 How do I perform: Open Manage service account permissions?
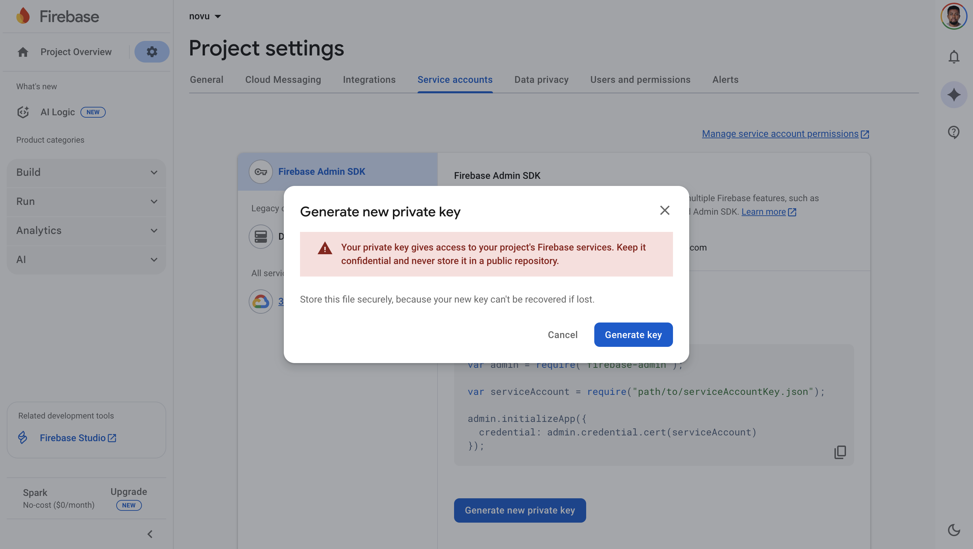[x=781, y=134]
